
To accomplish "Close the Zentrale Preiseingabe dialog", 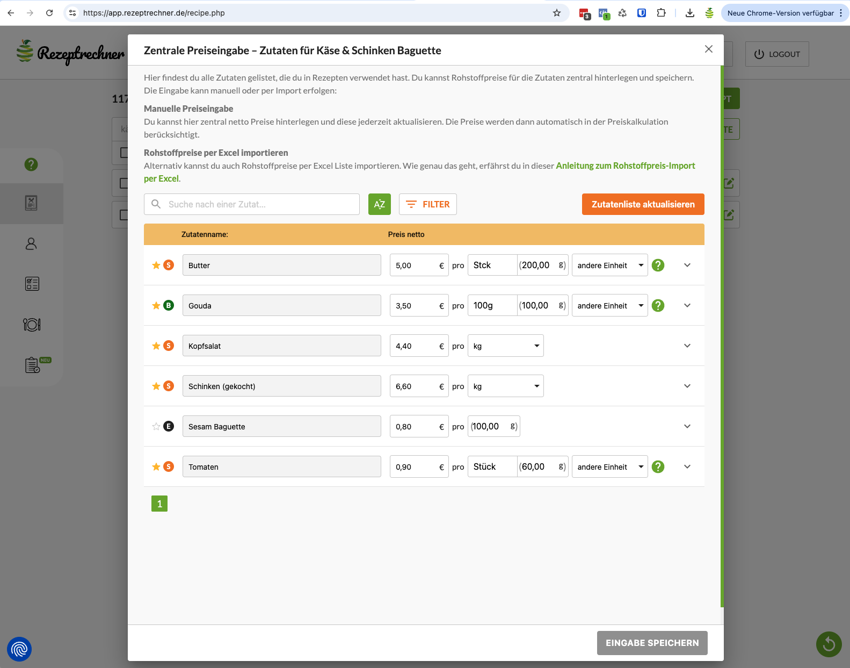I will pos(709,49).
